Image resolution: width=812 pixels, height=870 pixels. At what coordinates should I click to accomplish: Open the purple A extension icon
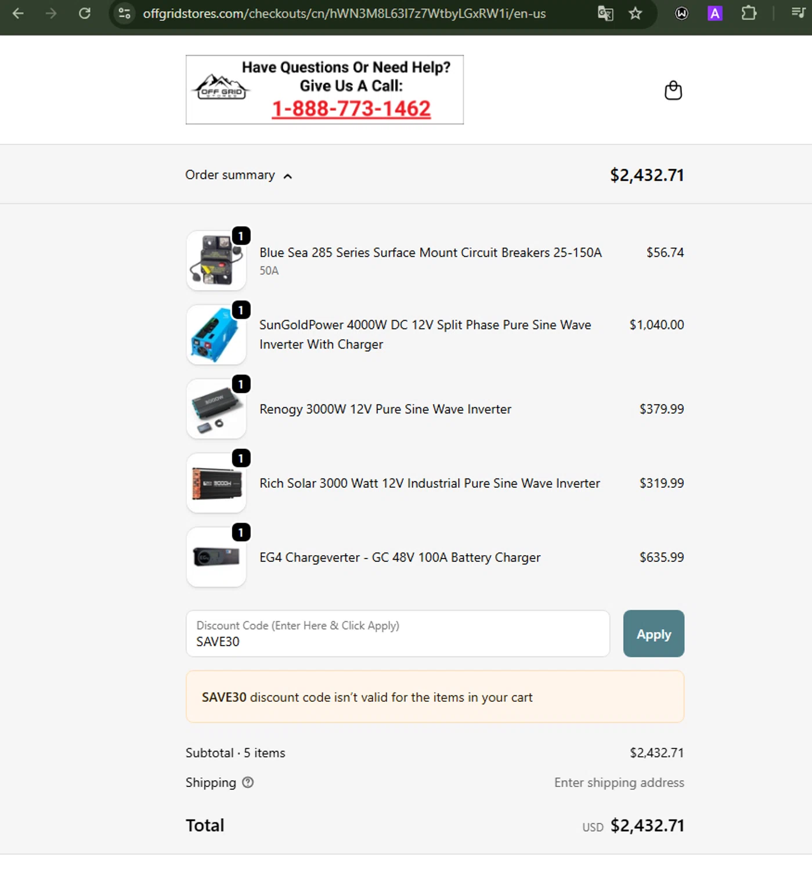tap(715, 13)
